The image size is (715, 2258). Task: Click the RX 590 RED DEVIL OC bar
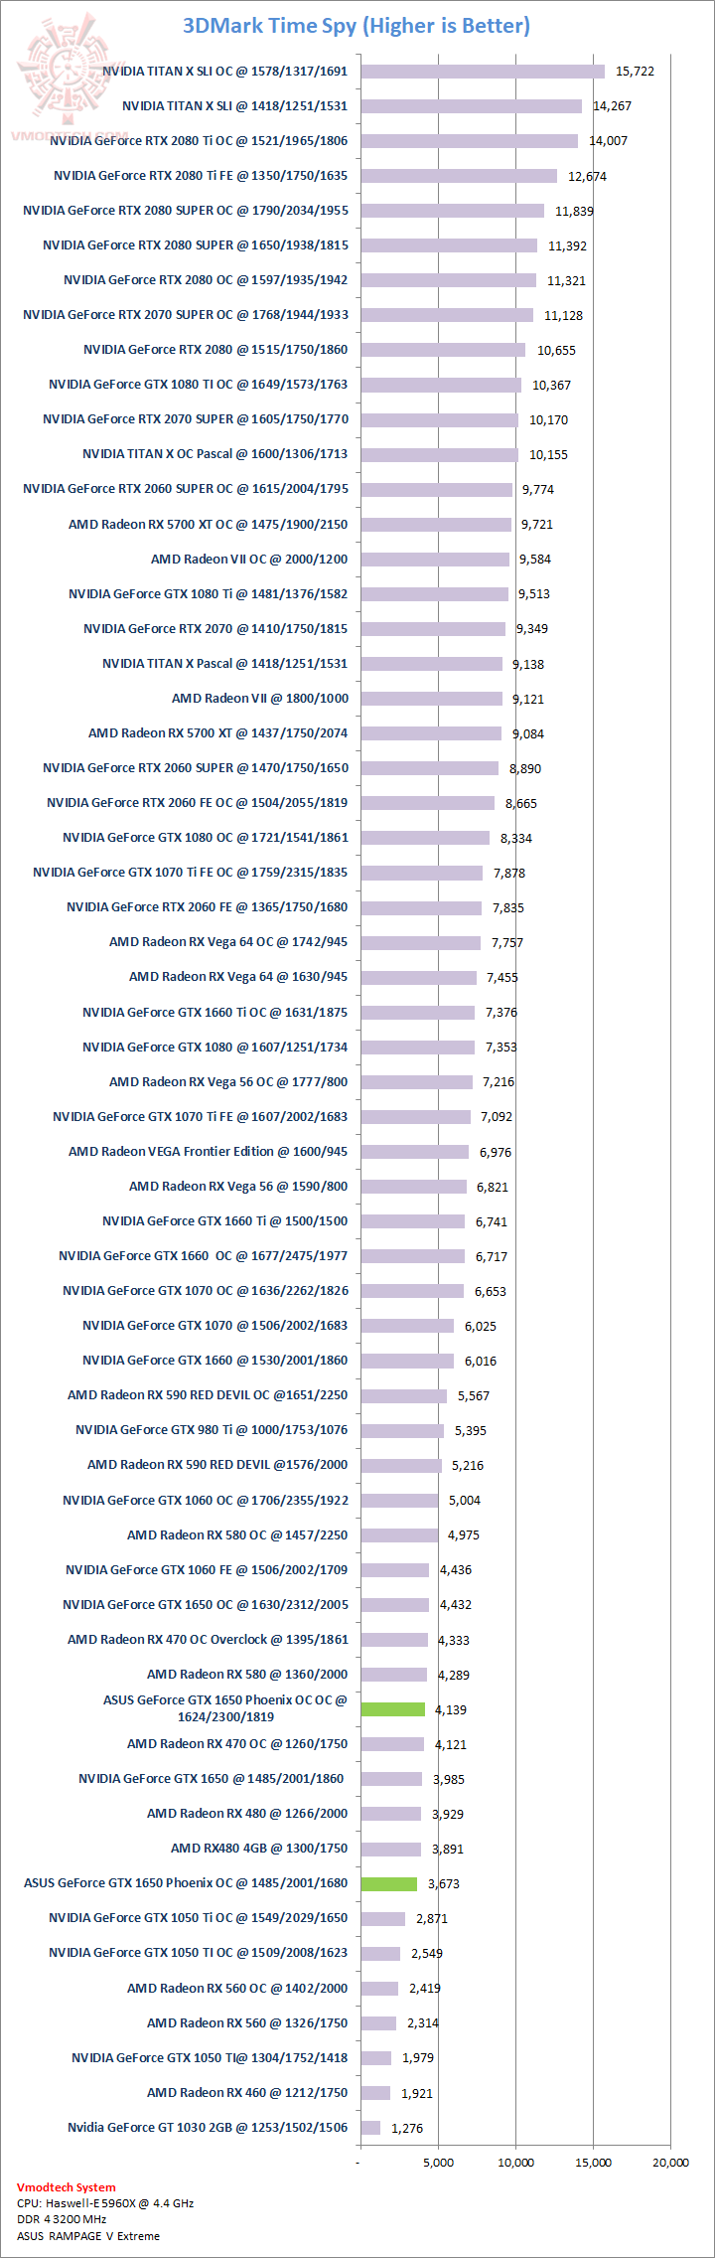tap(403, 1395)
